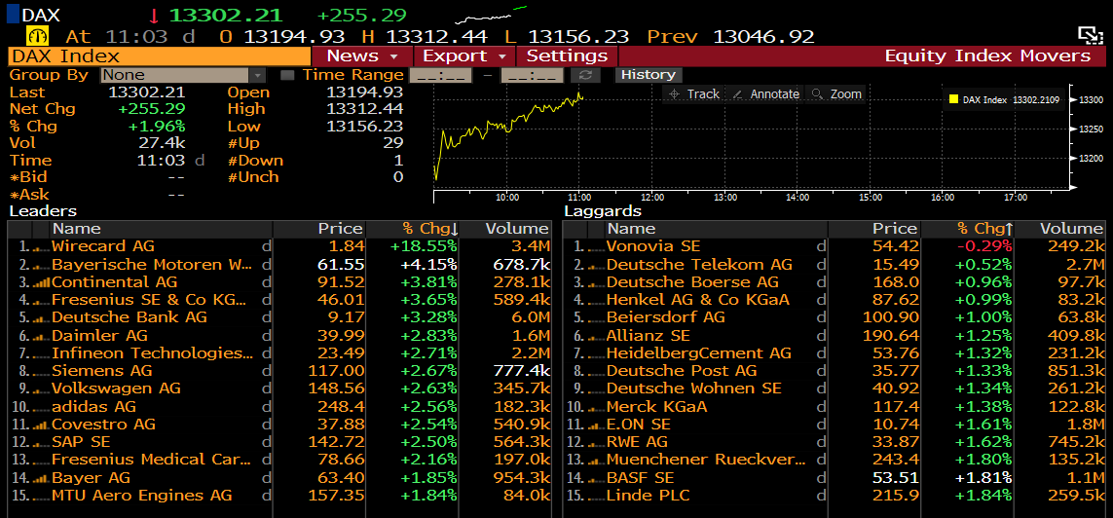Open the Settings menu
1113x518 pixels.
567,56
